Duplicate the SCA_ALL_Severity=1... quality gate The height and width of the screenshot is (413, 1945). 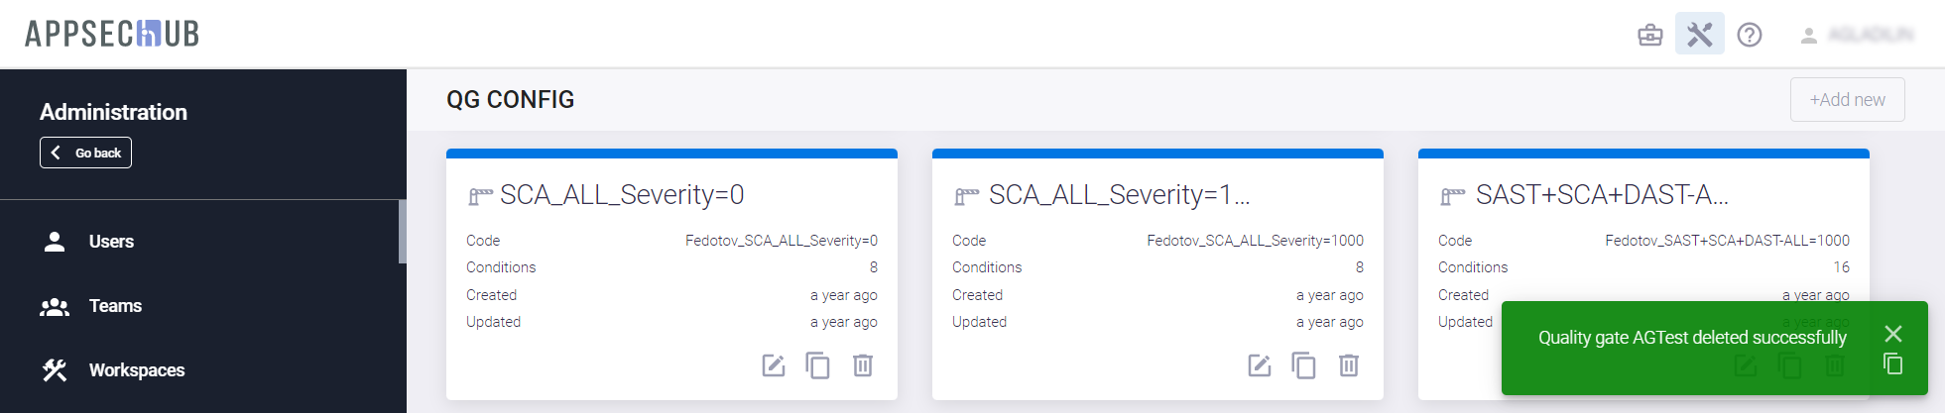1304,365
